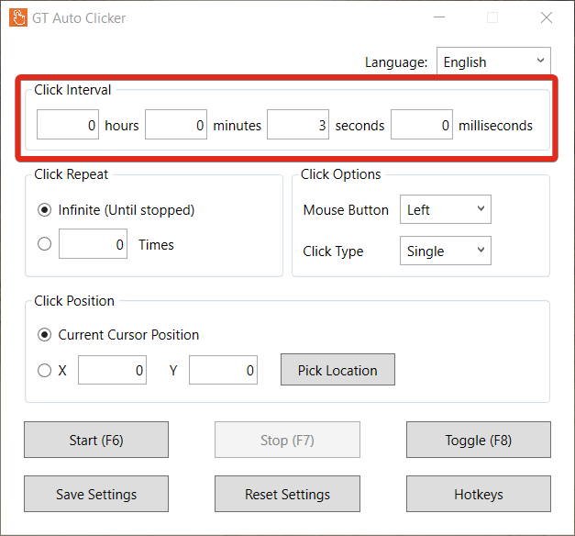Minimize the GT Auto Clicker window

(x=439, y=17)
